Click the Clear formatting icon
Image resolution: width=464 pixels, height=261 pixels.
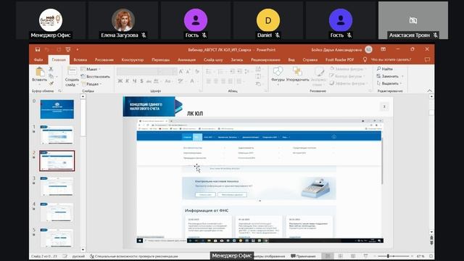(196, 71)
